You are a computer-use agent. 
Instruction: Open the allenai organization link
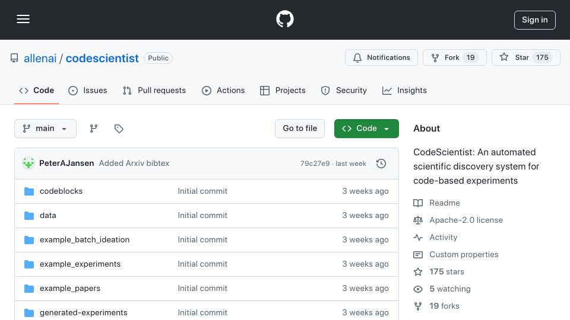[40, 58]
